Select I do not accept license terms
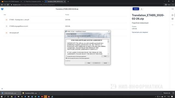The image size is (175, 98). tap(66, 58)
